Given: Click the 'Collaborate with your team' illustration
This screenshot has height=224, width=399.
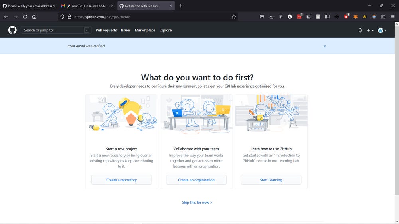Looking at the screenshot, I should pos(196,114).
